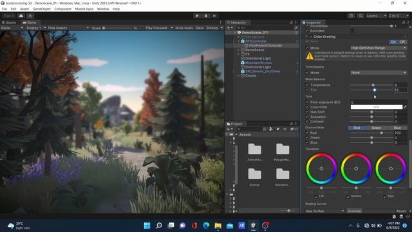The width and height of the screenshot is (412, 232).
Task: Expand the Clouds object in Hierarchy
Action: coord(239,75)
